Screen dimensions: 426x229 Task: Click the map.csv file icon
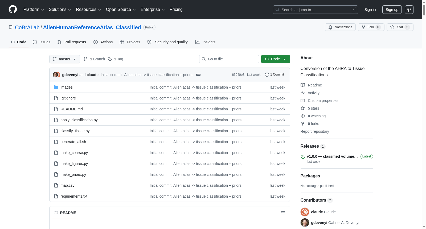click(56, 185)
